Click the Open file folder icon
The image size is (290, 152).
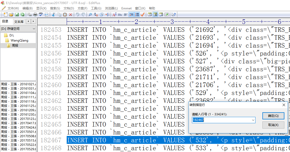[11, 15]
